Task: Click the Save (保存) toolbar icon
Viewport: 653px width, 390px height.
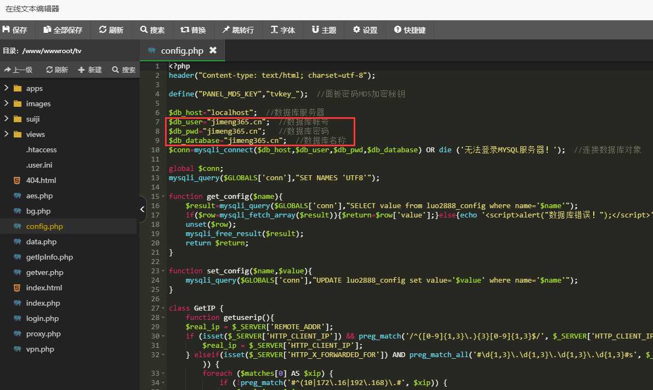Action: click(8, 30)
